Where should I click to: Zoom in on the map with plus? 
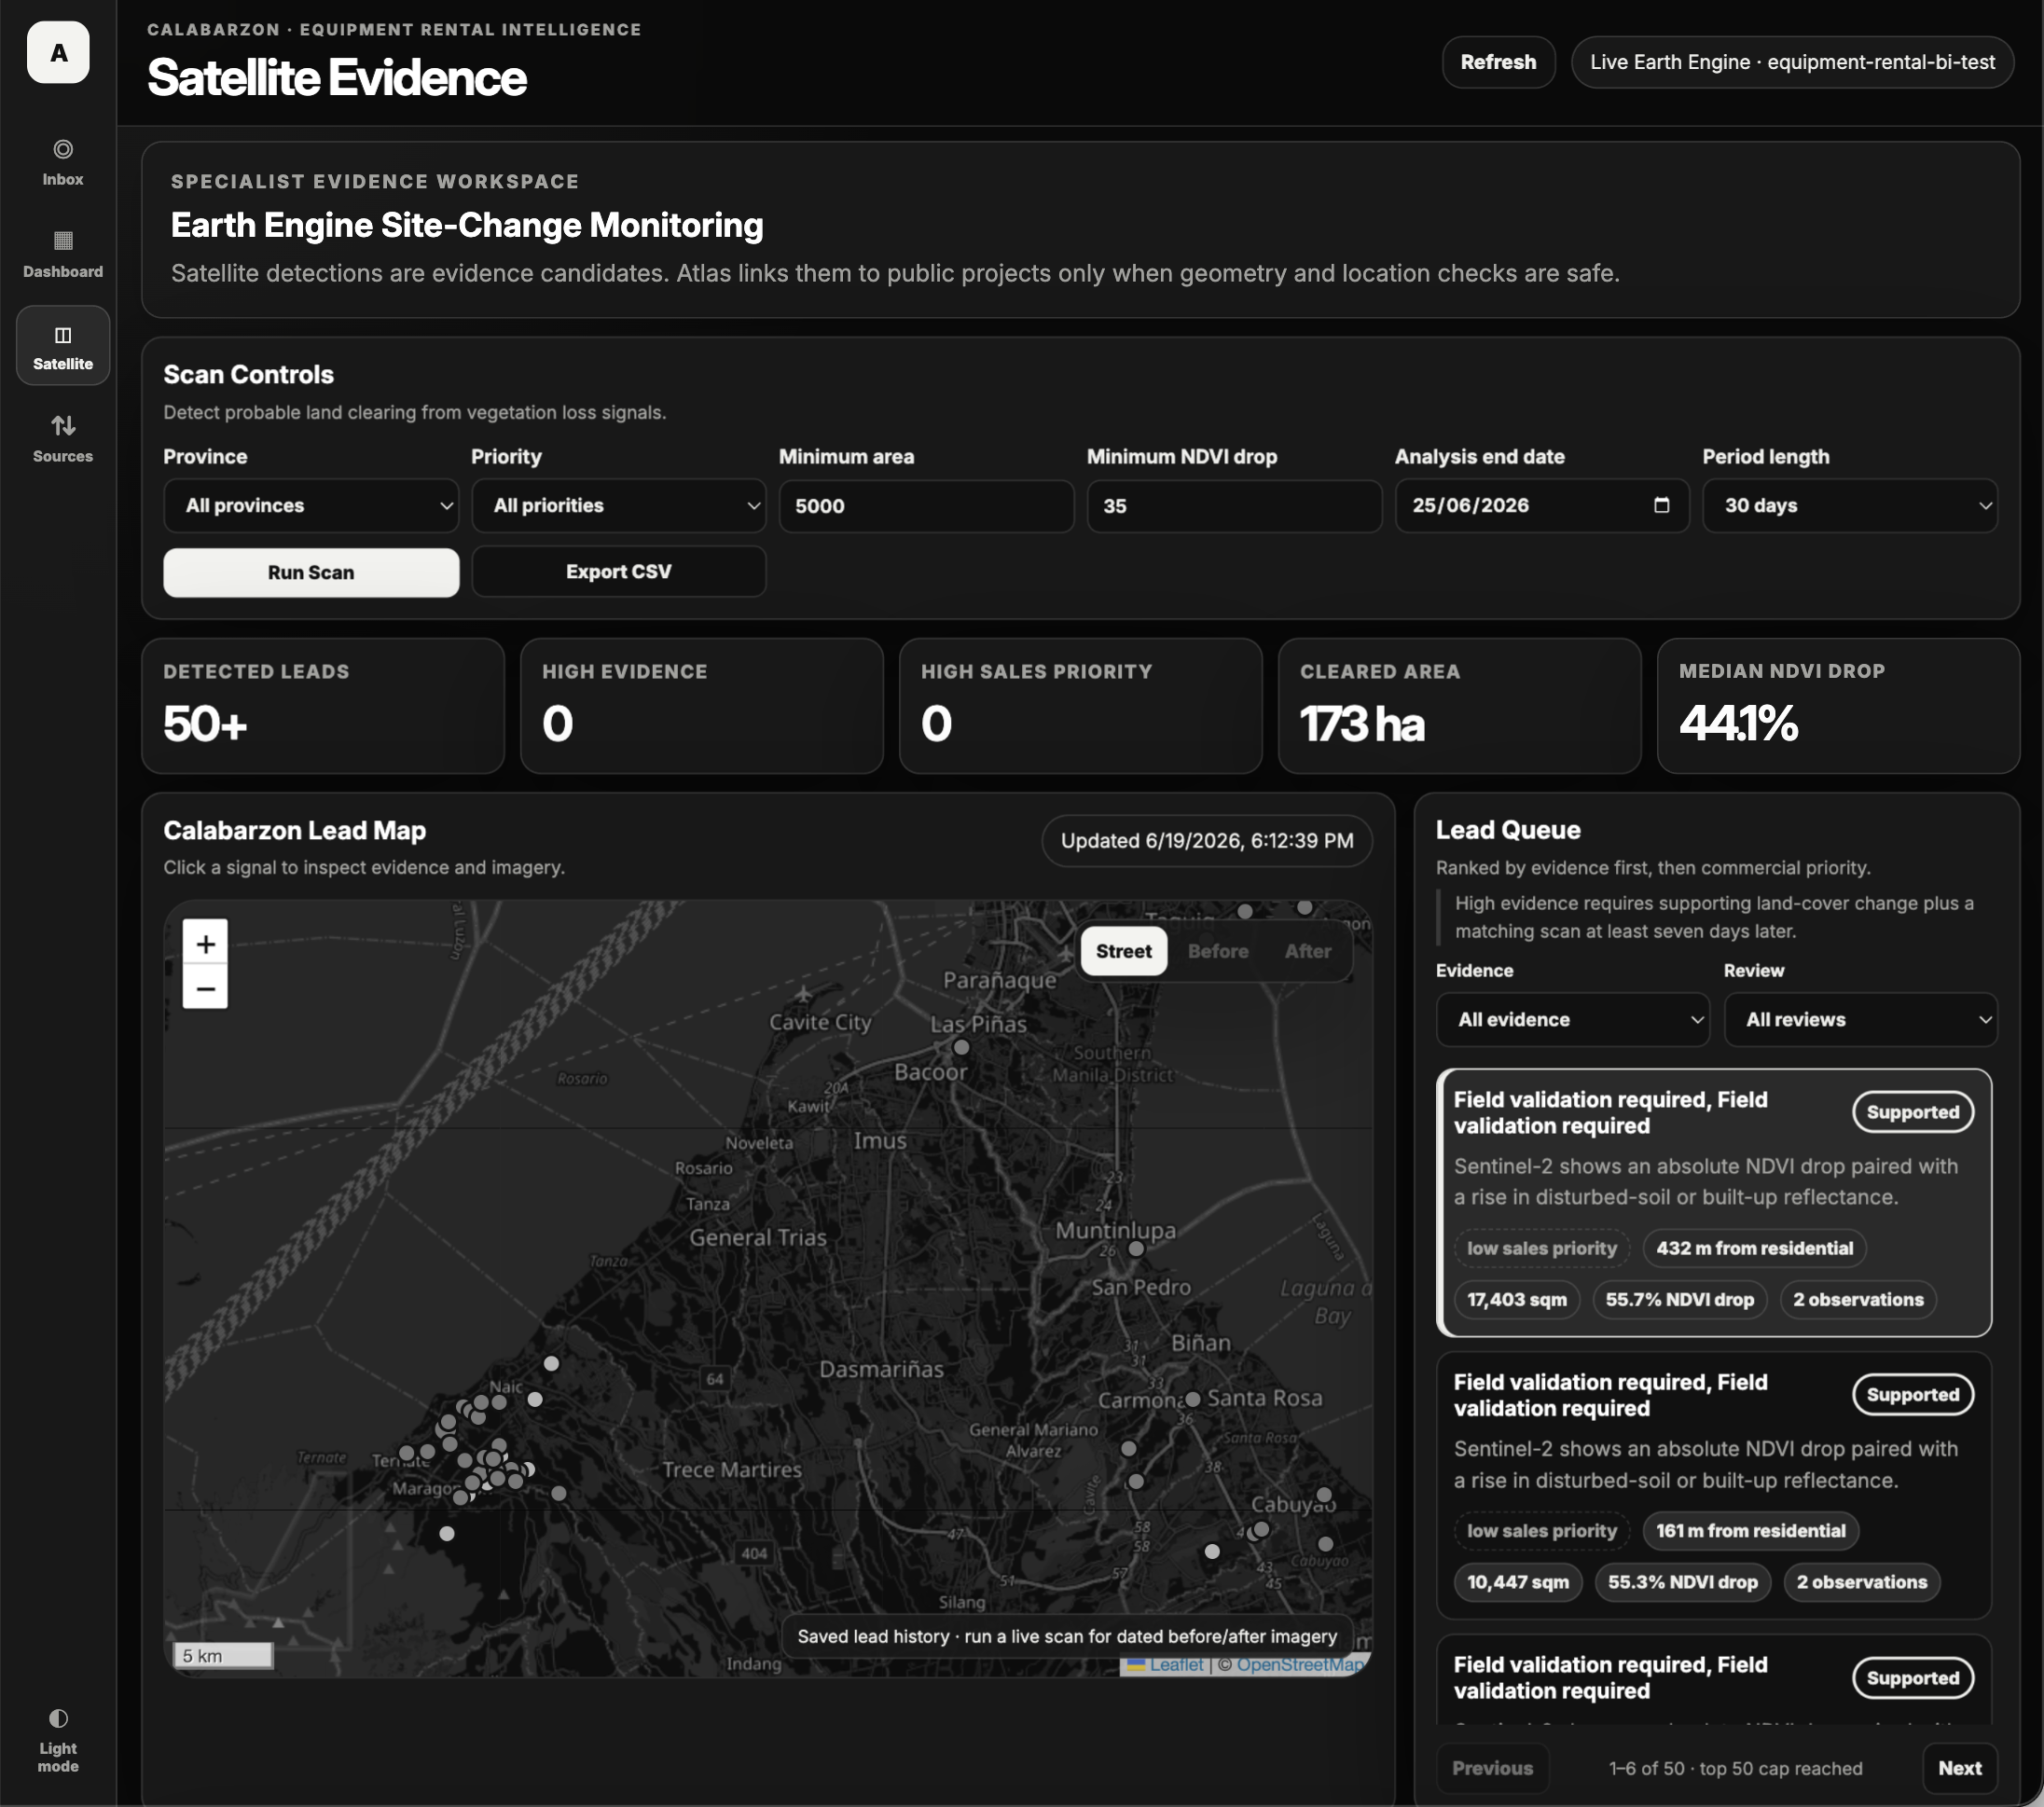(x=205, y=943)
